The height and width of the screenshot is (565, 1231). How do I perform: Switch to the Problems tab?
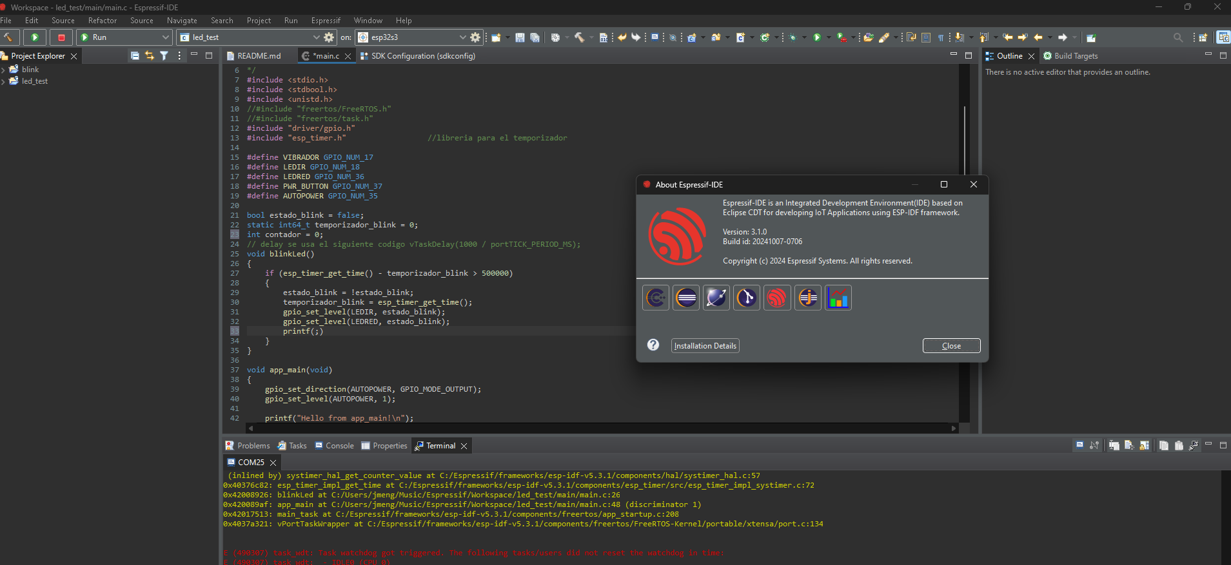click(x=248, y=446)
